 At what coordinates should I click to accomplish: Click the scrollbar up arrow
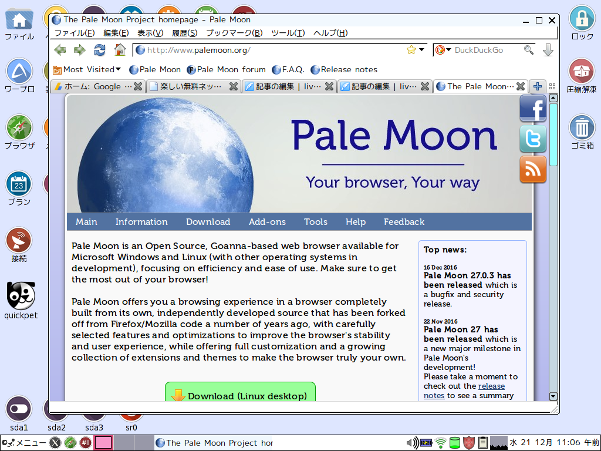pyautogui.click(x=553, y=98)
